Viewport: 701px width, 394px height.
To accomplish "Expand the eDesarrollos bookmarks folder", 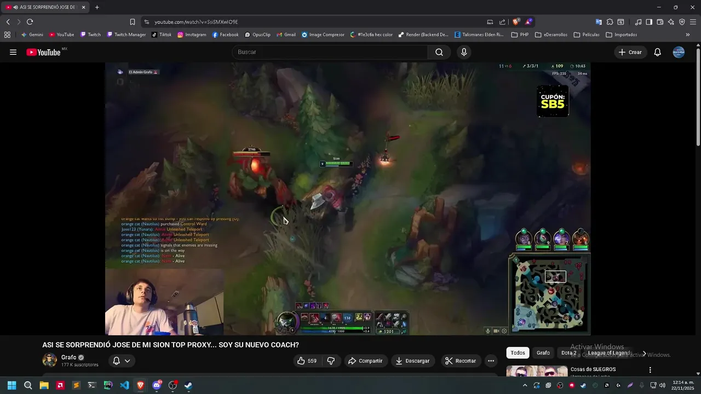I will point(551,34).
